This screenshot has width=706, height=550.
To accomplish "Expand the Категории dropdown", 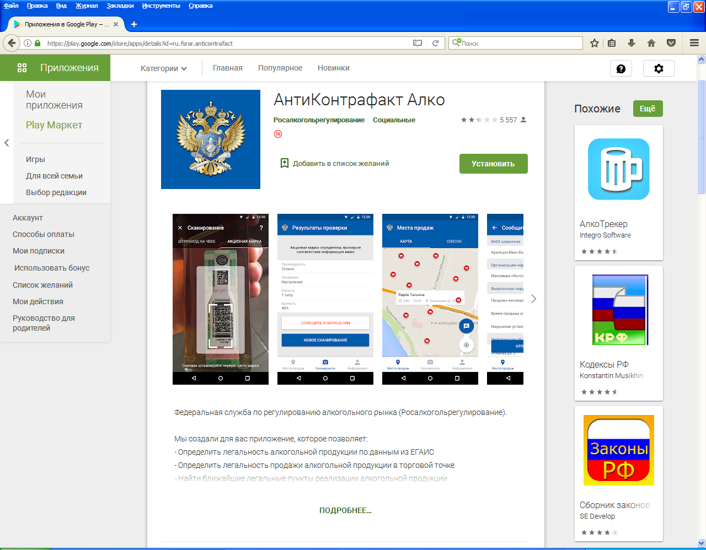I will pos(164,68).
